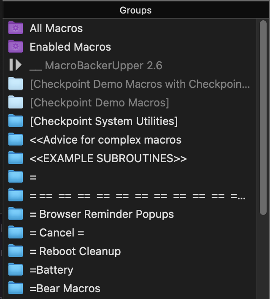Screen dimensions: 270x299
Task: Click the Groups column header
Action: (x=136, y=10)
